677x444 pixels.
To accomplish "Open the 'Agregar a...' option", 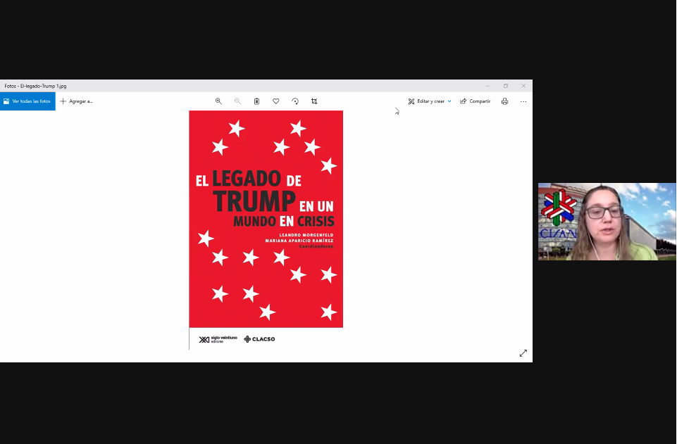I will tap(76, 101).
